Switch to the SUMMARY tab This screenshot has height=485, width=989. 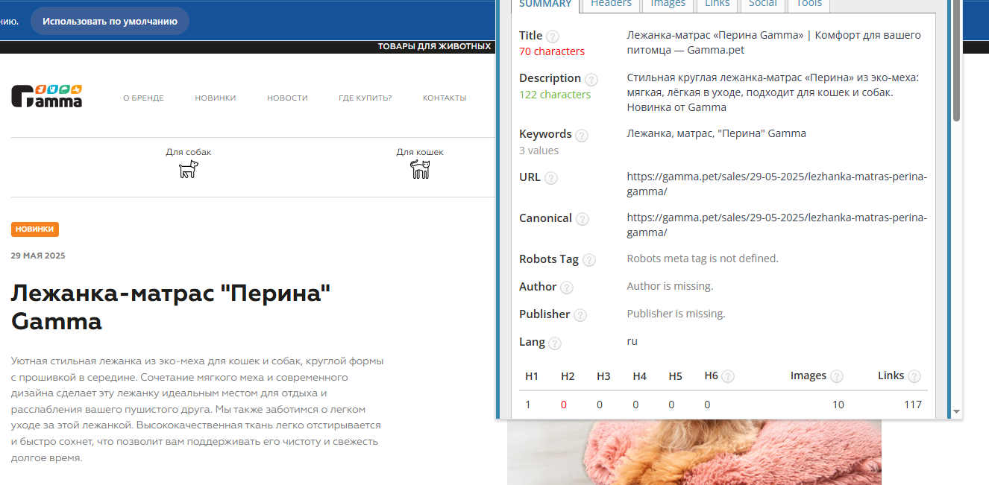click(x=545, y=4)
